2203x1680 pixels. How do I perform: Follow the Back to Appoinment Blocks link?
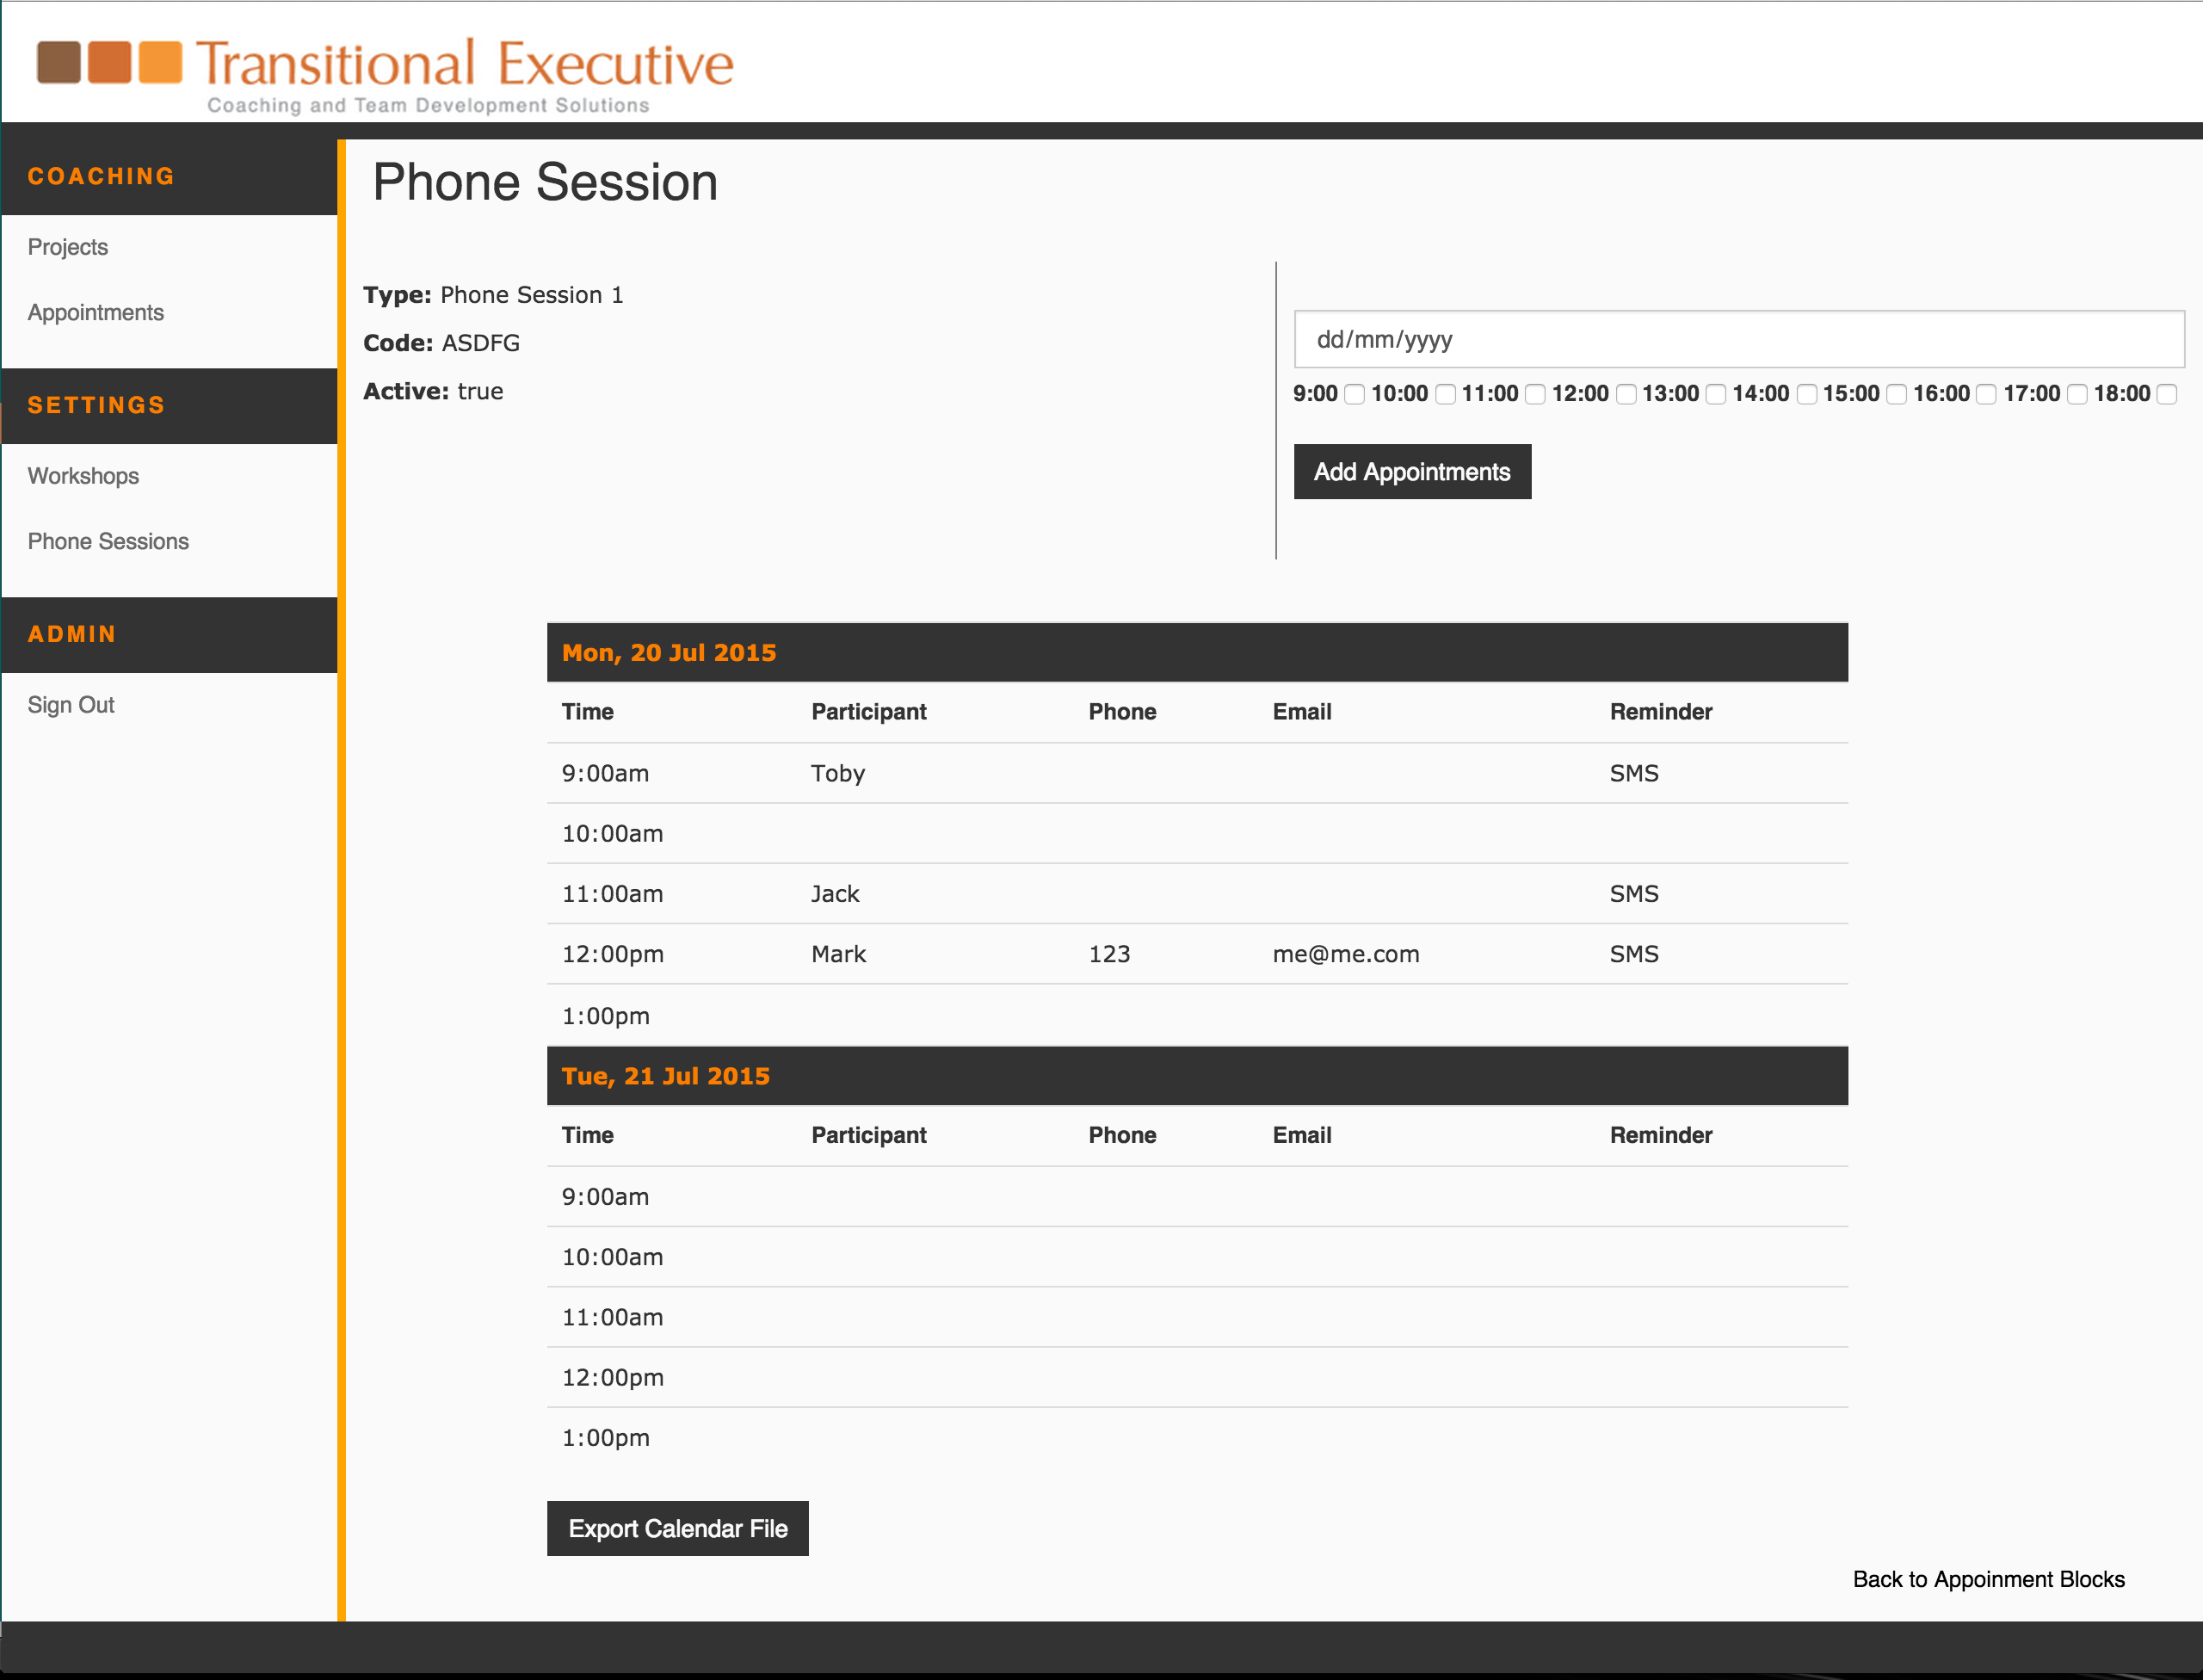1988,1579
